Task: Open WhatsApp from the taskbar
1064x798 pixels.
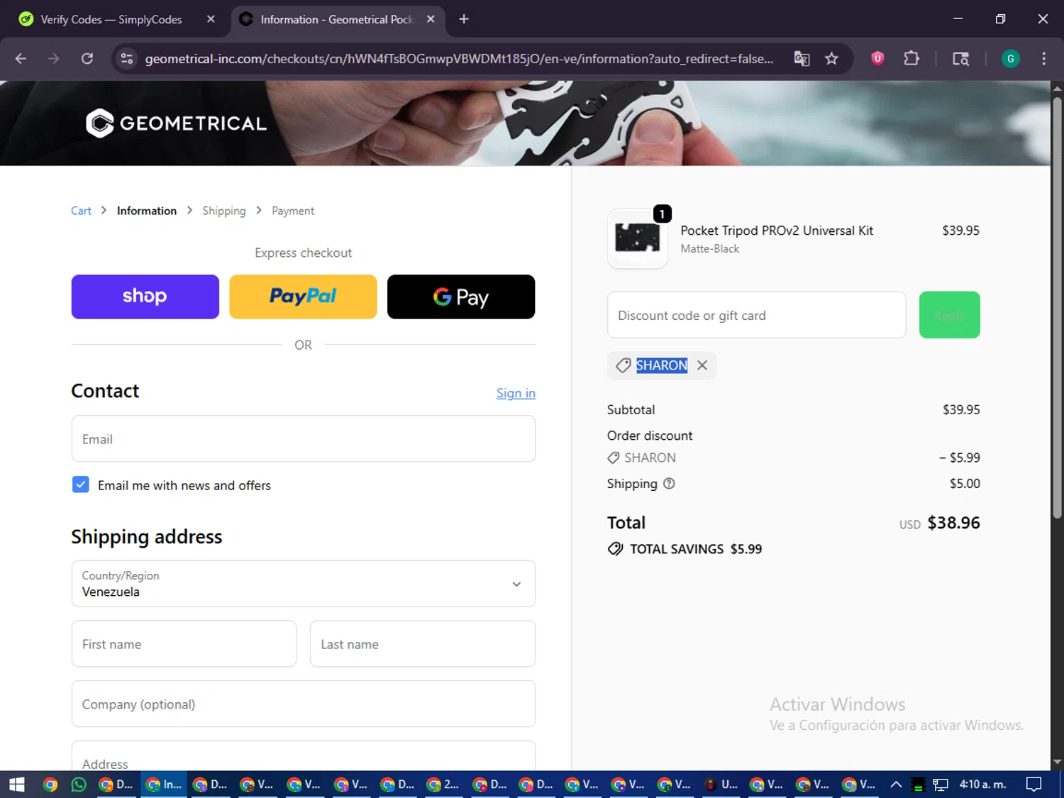Action: (79, 785)
